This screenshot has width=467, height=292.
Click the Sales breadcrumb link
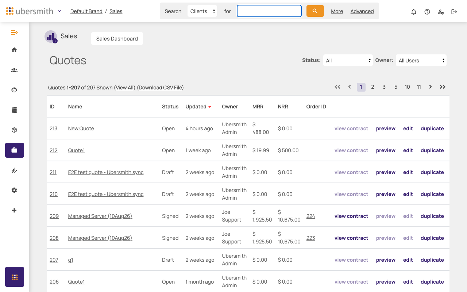pyautogui.click(x=116, y=11)
